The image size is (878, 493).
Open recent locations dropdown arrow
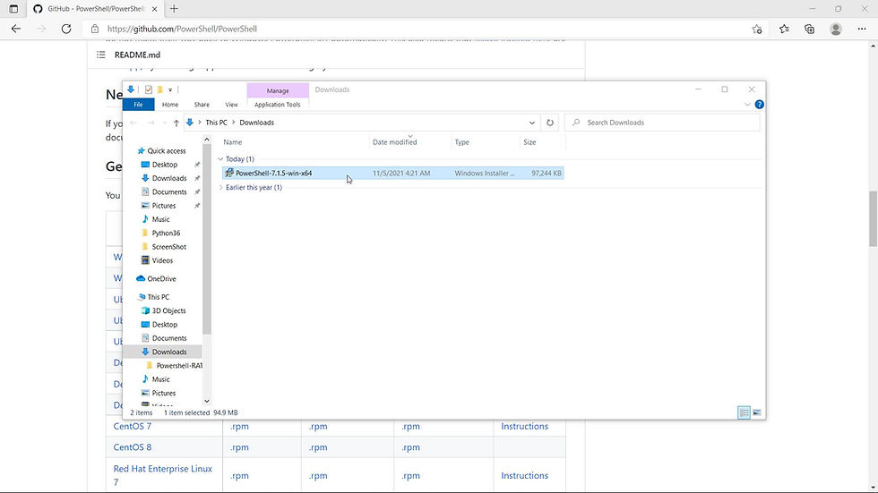click(x=164, y=123)
